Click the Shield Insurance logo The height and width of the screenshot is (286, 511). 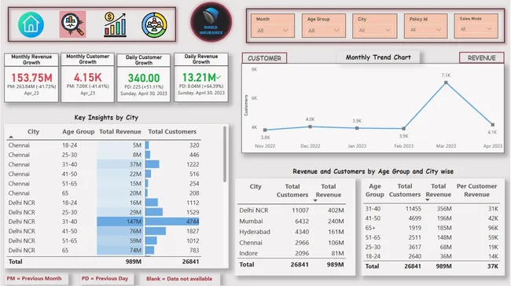[x=211, y=23]
